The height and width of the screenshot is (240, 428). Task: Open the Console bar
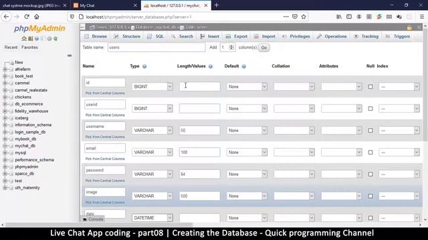click(93, 219)
